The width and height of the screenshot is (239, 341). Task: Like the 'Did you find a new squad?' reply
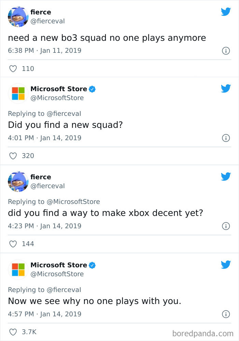point(13,156)
